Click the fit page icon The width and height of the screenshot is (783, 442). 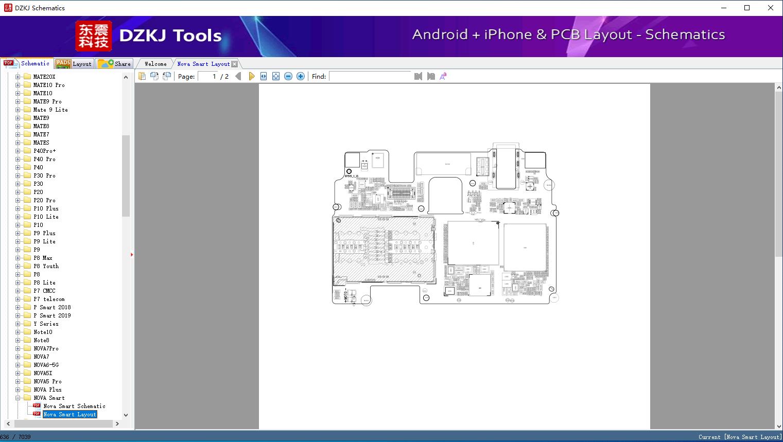tap(276, 76)
